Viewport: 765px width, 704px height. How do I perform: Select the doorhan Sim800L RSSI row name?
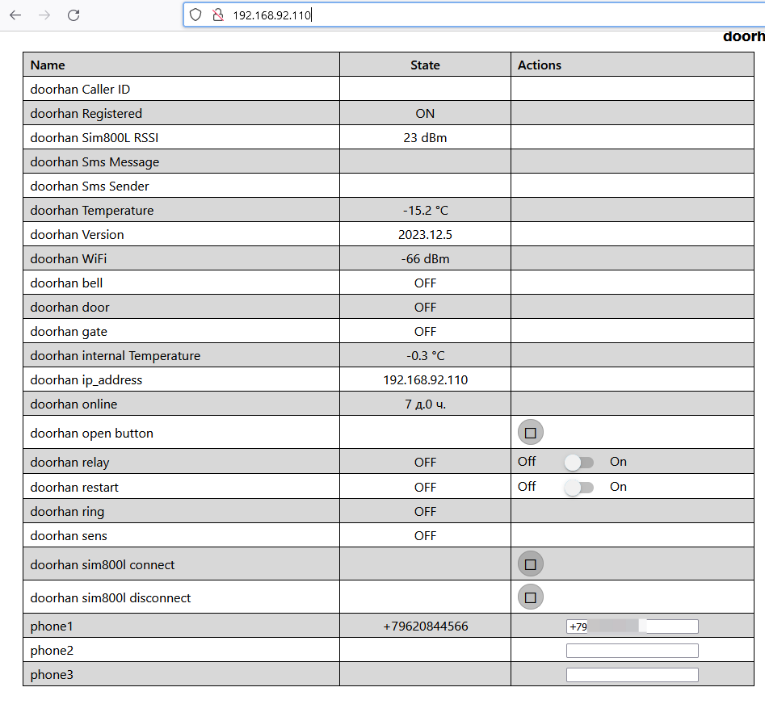[x=95, y=138]
